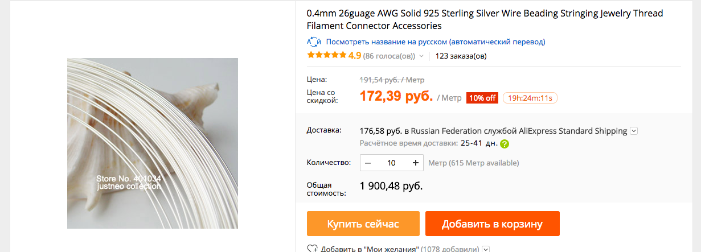Click the quantity input field showing 10
701x252 pixels.
tap(392, 163)
